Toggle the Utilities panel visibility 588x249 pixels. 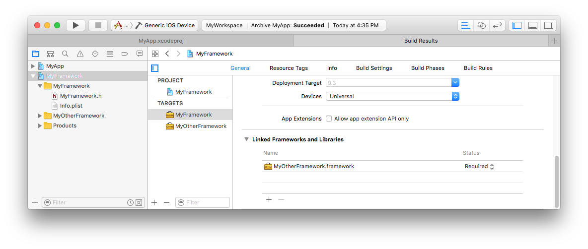pos(548,25)
